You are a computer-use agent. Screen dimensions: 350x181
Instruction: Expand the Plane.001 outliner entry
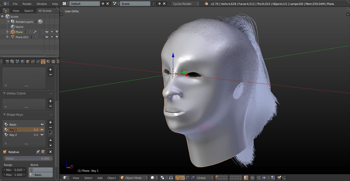7,37
